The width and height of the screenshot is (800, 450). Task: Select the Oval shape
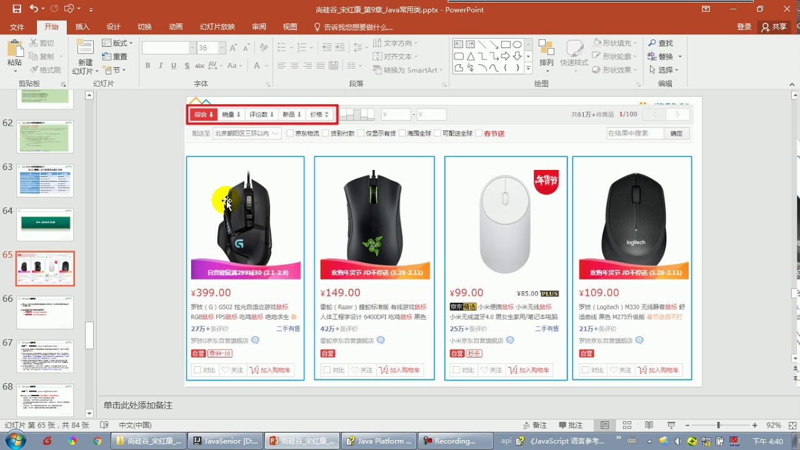point(517,44)
